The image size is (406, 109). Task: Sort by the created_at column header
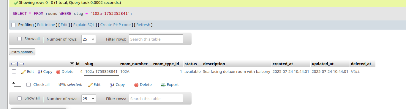click(283, 64)
